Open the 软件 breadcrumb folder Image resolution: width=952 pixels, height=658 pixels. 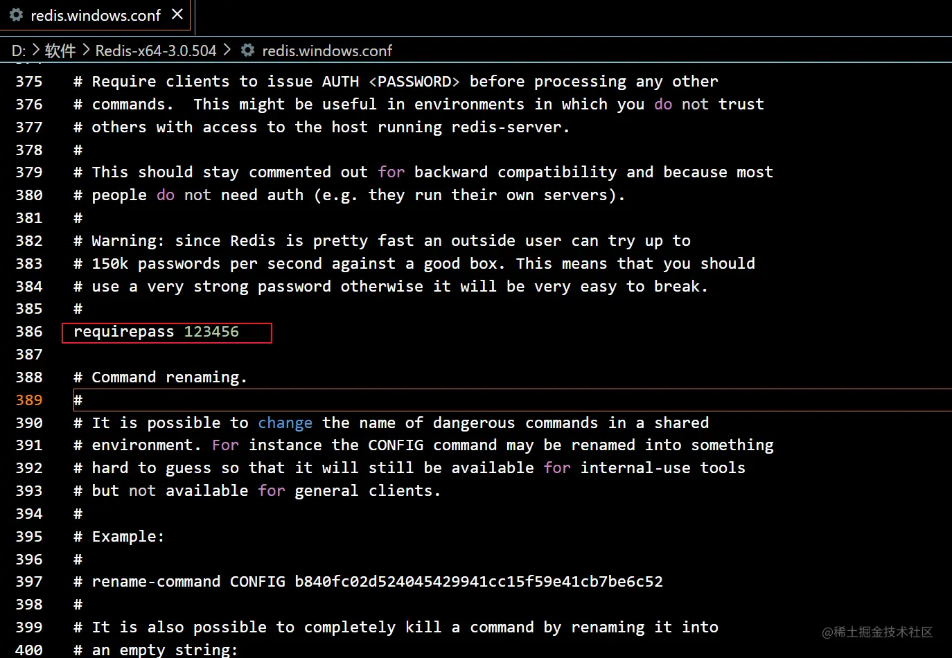(60, 51)
